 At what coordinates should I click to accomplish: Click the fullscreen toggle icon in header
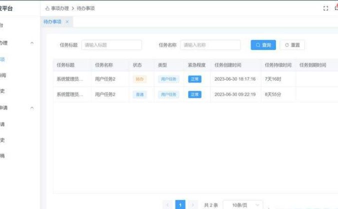pyautogui.click(x=325, y=8)
